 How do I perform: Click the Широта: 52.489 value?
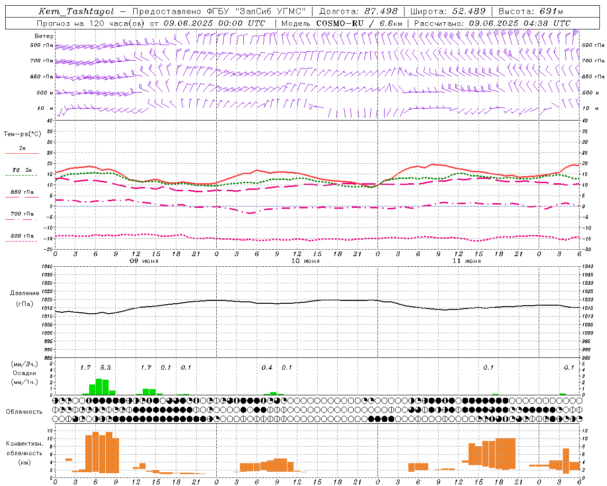448,11
